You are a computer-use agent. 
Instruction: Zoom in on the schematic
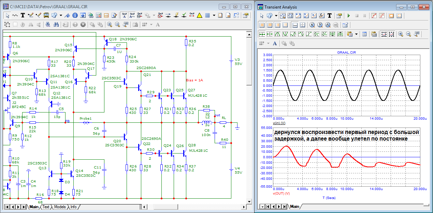[x=110, y=24]
